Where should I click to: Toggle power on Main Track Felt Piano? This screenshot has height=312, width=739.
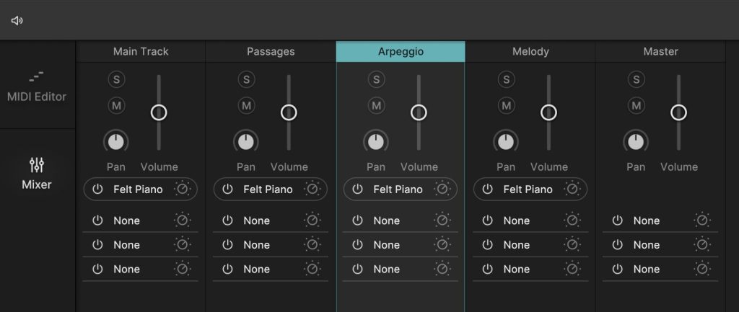point(97,190)
